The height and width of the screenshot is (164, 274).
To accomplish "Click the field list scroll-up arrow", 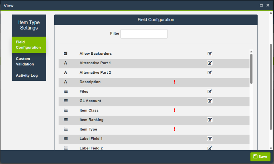I will [251, 52].
